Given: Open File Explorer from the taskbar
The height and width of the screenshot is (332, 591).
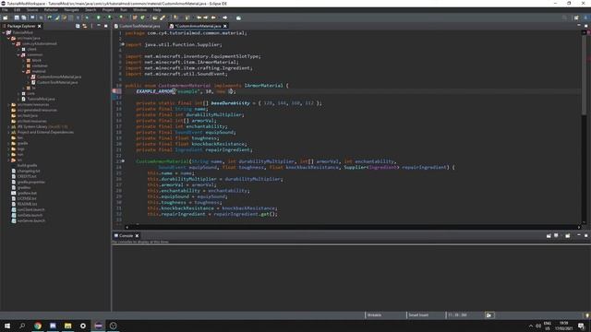Looking at the screenshot, I should pyautogui.click(x=67, y=326).
